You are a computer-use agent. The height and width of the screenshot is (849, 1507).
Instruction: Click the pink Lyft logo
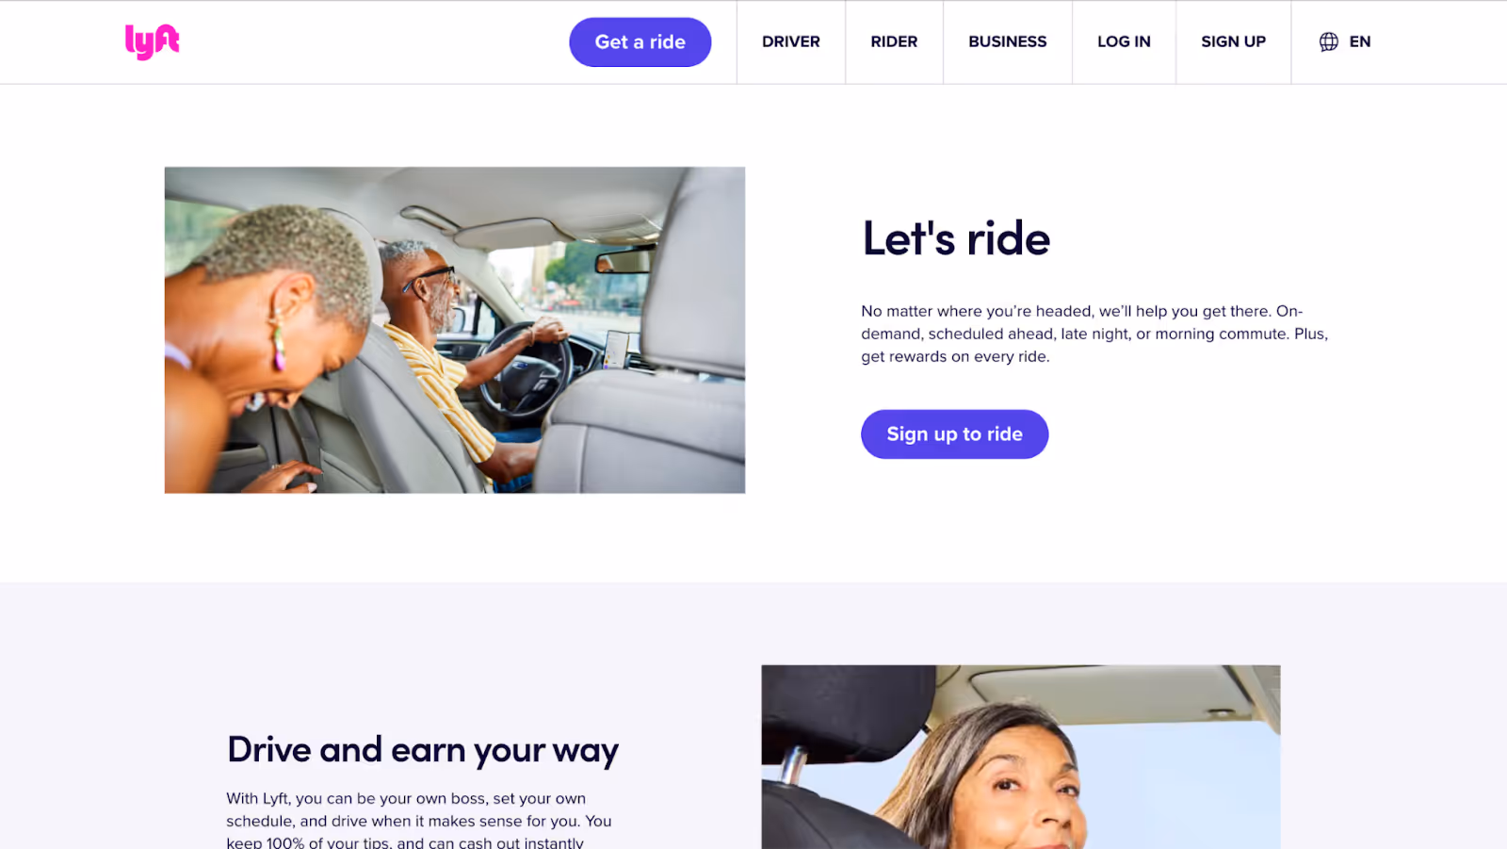(152, 41)
